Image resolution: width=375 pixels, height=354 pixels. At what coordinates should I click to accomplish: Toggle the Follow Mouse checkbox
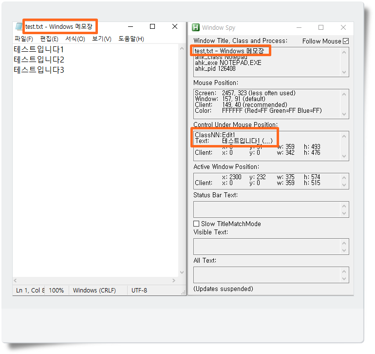click(x=346, y=41)
